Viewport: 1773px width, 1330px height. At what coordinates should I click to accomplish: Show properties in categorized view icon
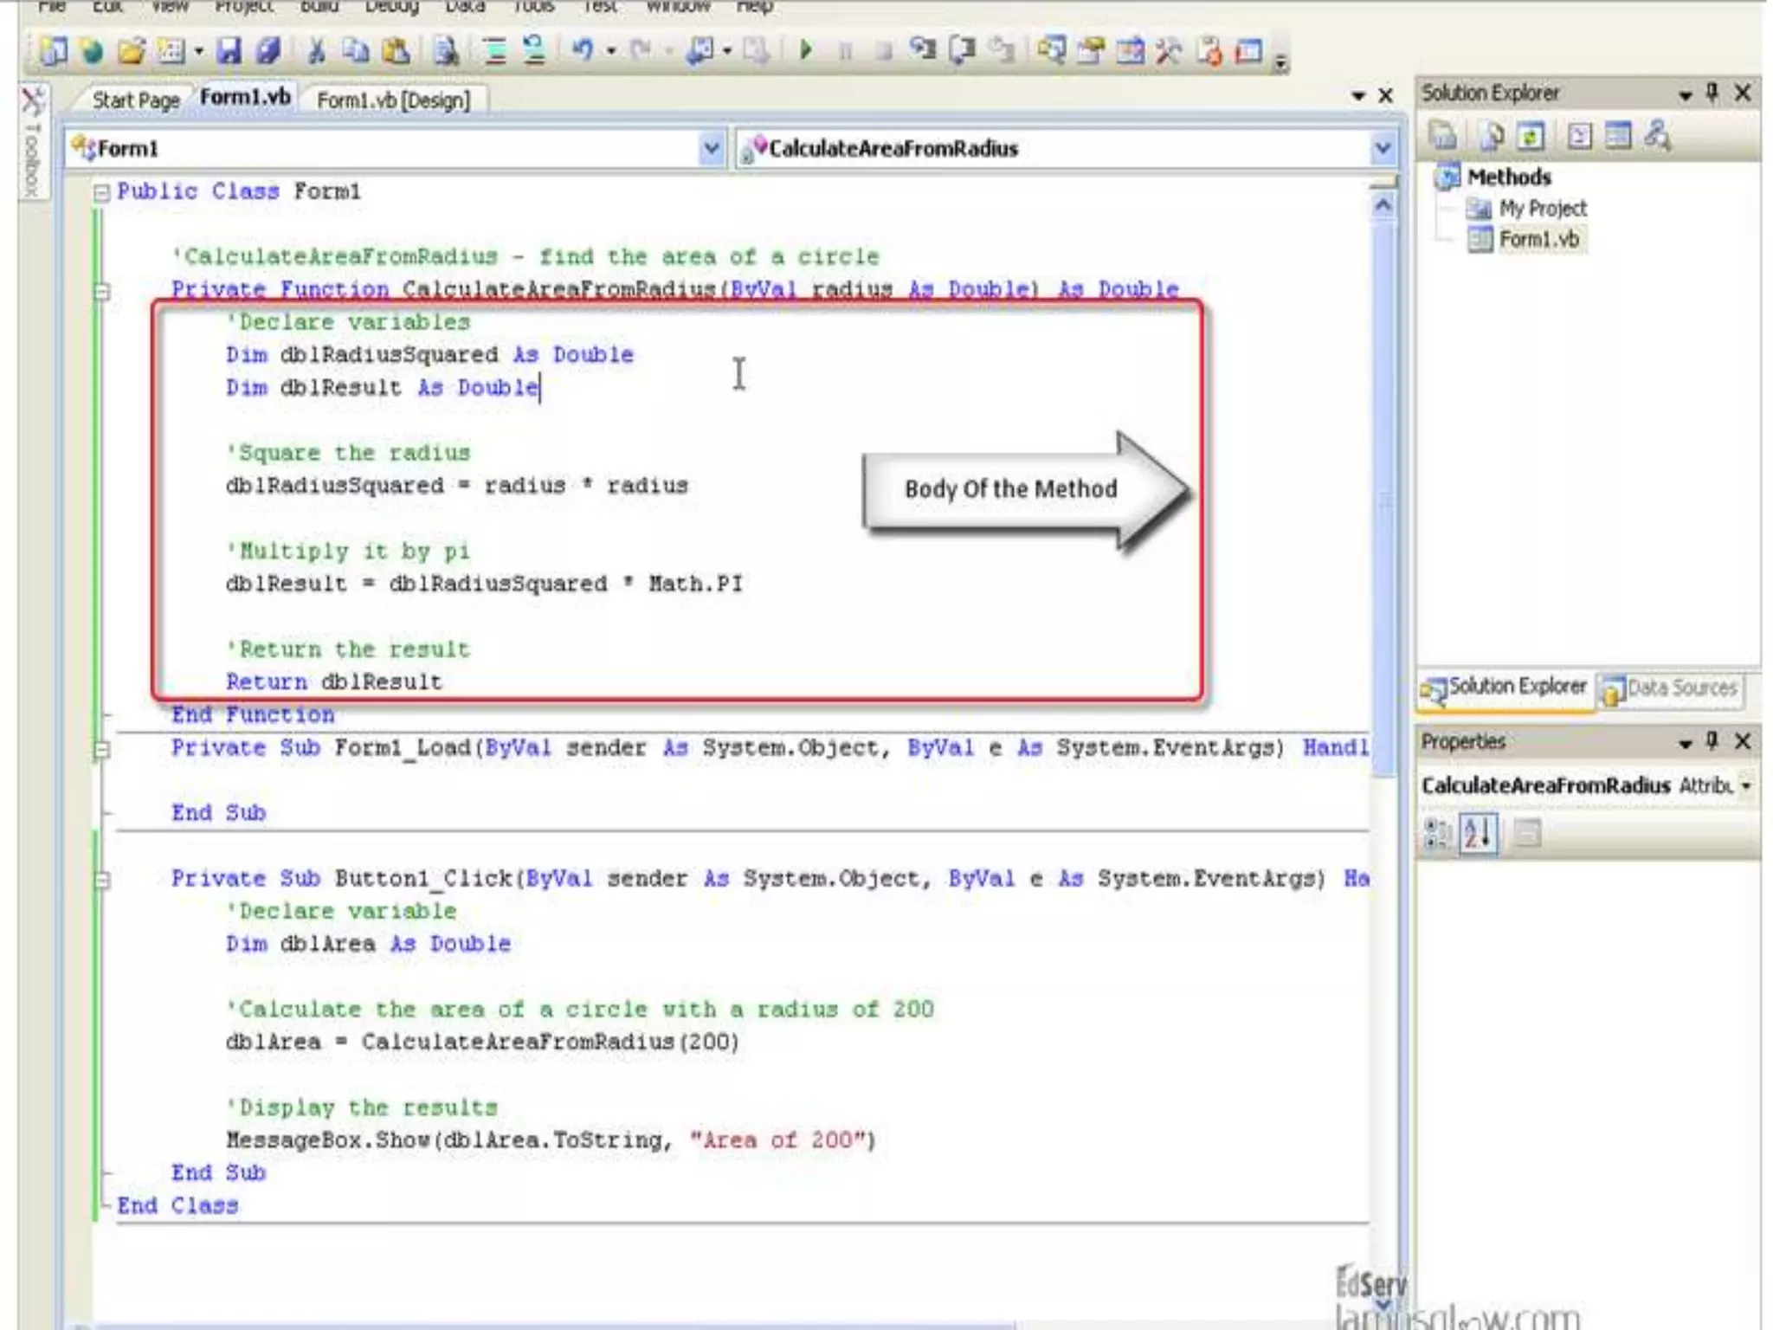(x=1438, y=834)
